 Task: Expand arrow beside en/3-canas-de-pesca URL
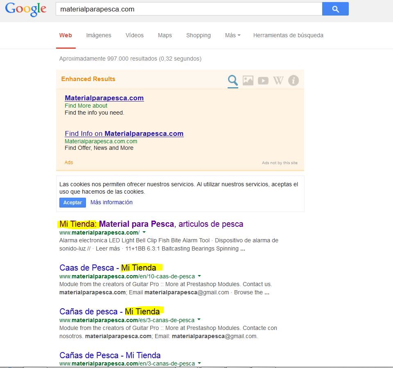point(199,363)
